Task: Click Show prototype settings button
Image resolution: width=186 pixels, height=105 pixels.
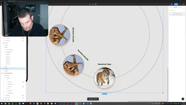Action: tap(177, 14)
